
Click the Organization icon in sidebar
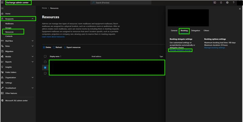2,77
